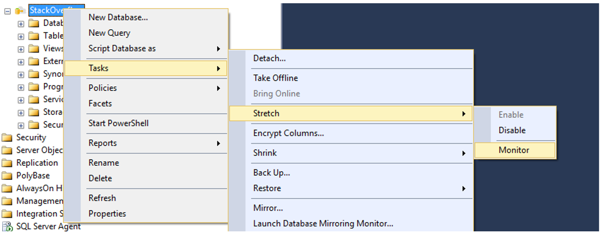This screenshot has height=234, width=601.
Task: Collapse the StackOverflow database node
Action: (8, 11)
